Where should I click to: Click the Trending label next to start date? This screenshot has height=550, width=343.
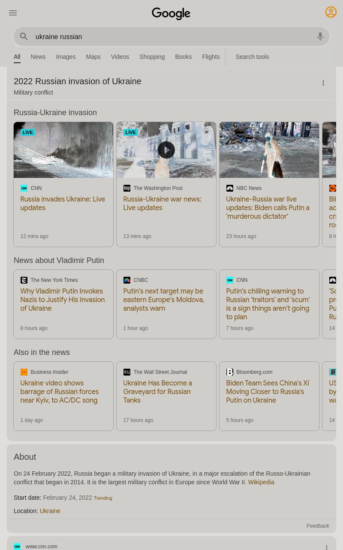click(x=103, y=498)
